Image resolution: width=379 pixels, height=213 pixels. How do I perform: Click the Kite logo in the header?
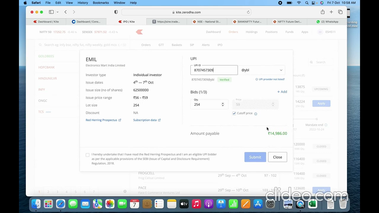point(139,32)
